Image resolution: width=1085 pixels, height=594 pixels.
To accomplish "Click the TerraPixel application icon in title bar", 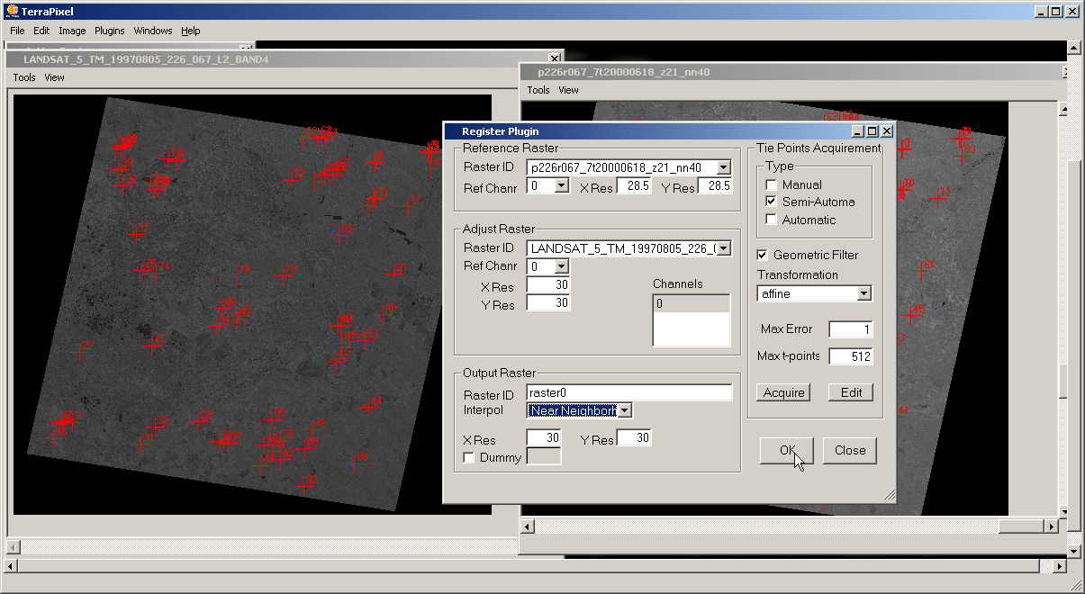I will pyautogui.click(x=12, y=12).
